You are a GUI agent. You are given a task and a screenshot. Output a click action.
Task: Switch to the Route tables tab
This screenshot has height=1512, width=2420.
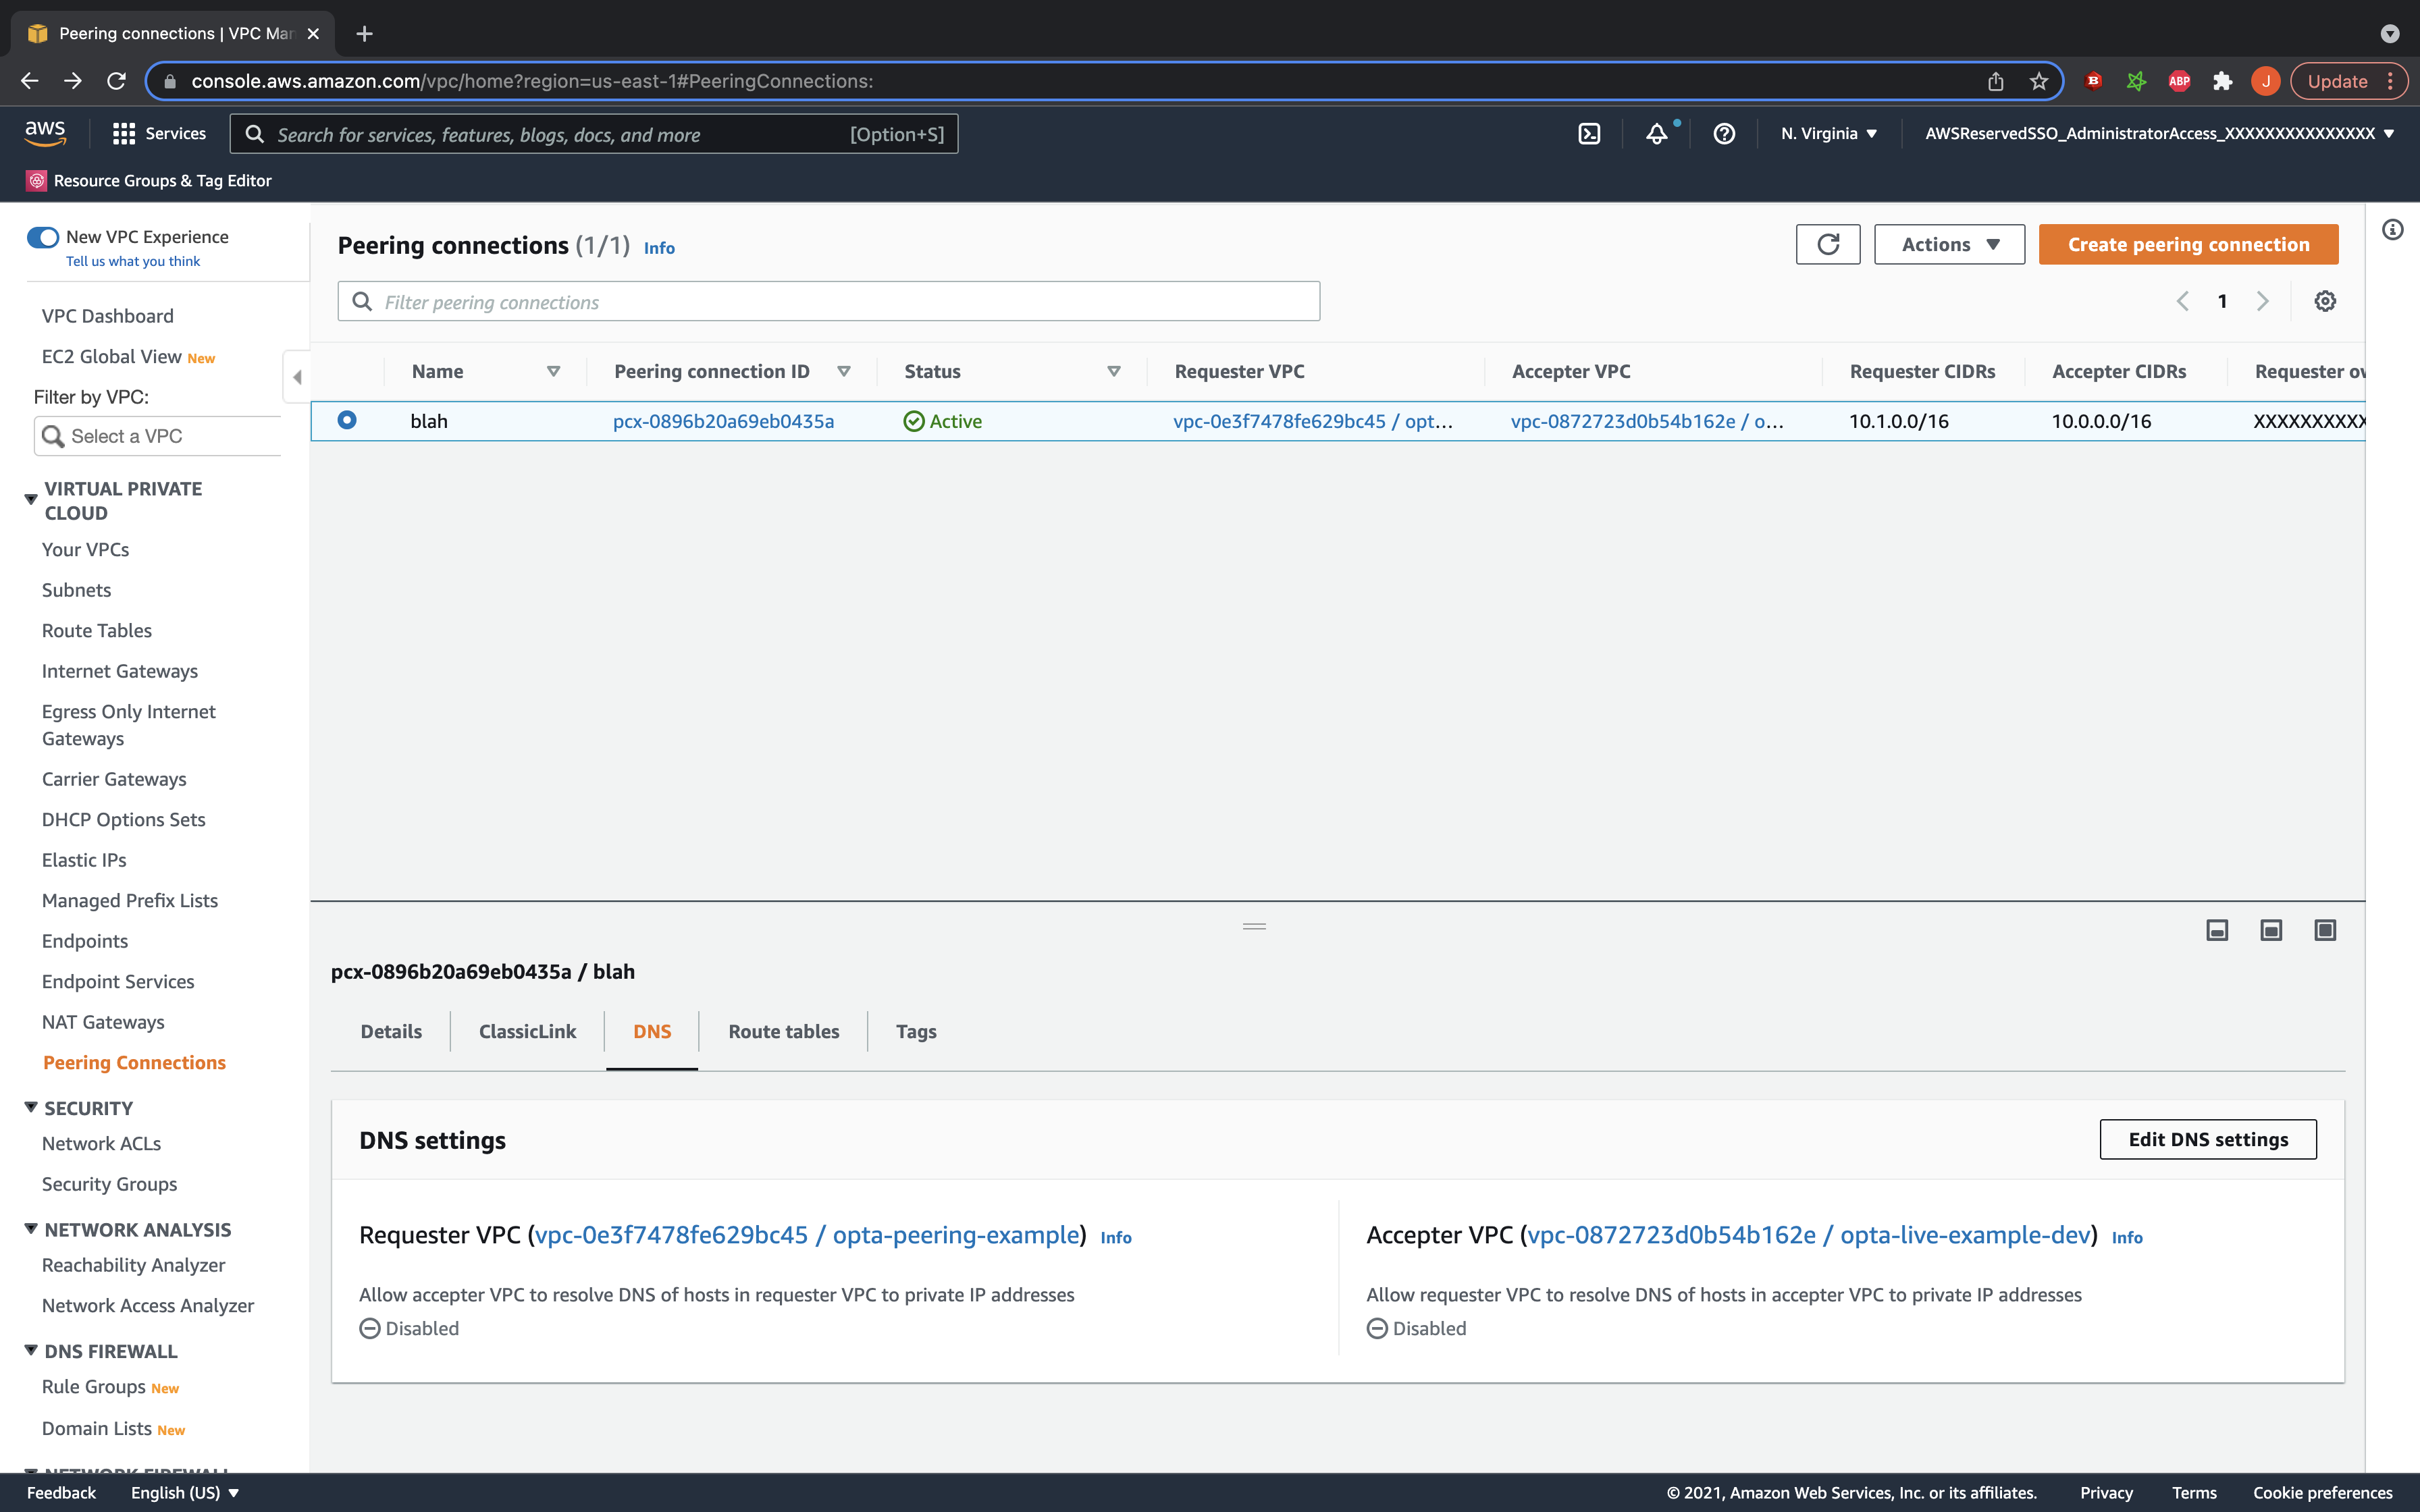783,1032
